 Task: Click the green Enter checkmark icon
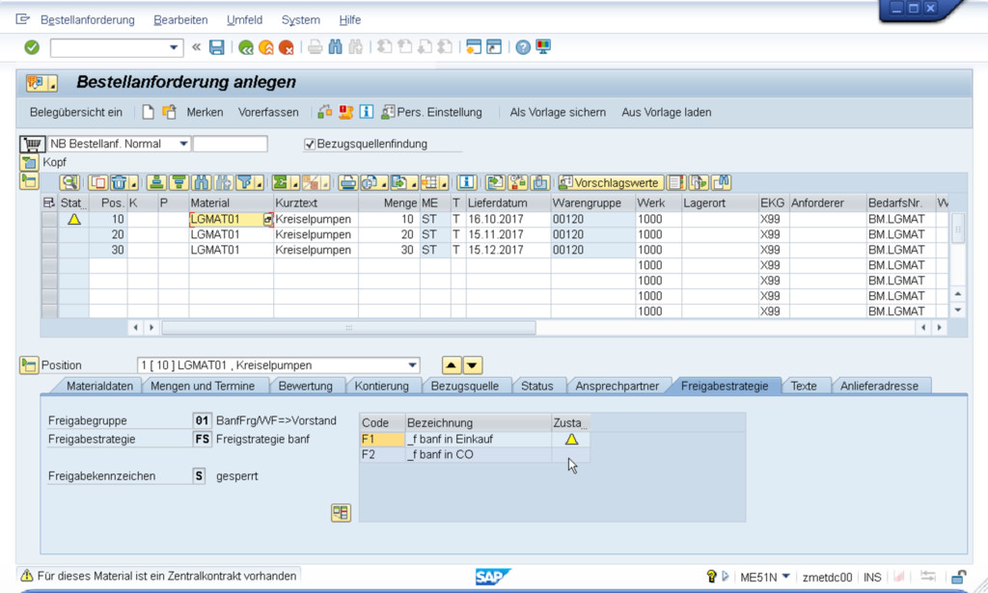[x=32, y=47]
